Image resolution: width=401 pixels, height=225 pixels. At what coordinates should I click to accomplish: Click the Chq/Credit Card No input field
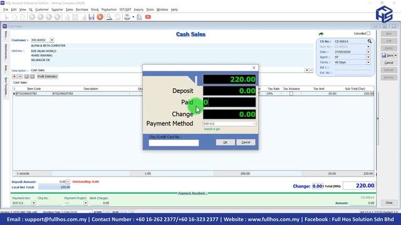tap(174, 143)
